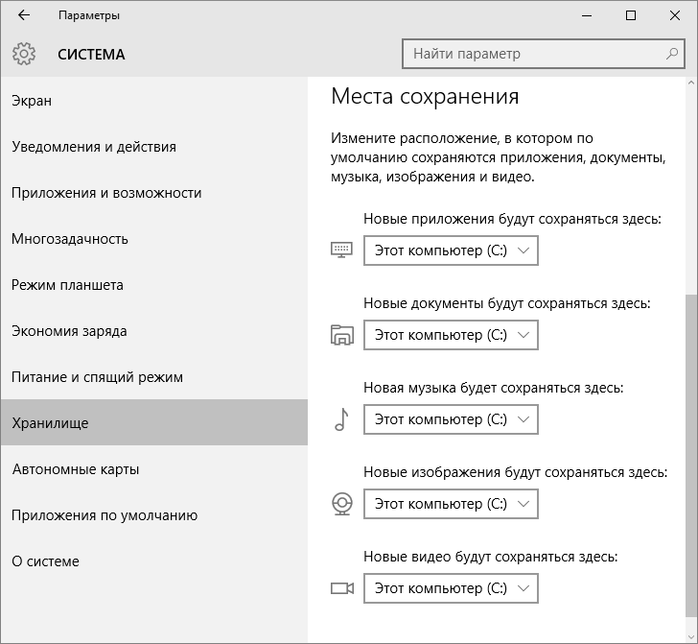
Task: Click the webcam icon for new images
Action: coord(341,504)
